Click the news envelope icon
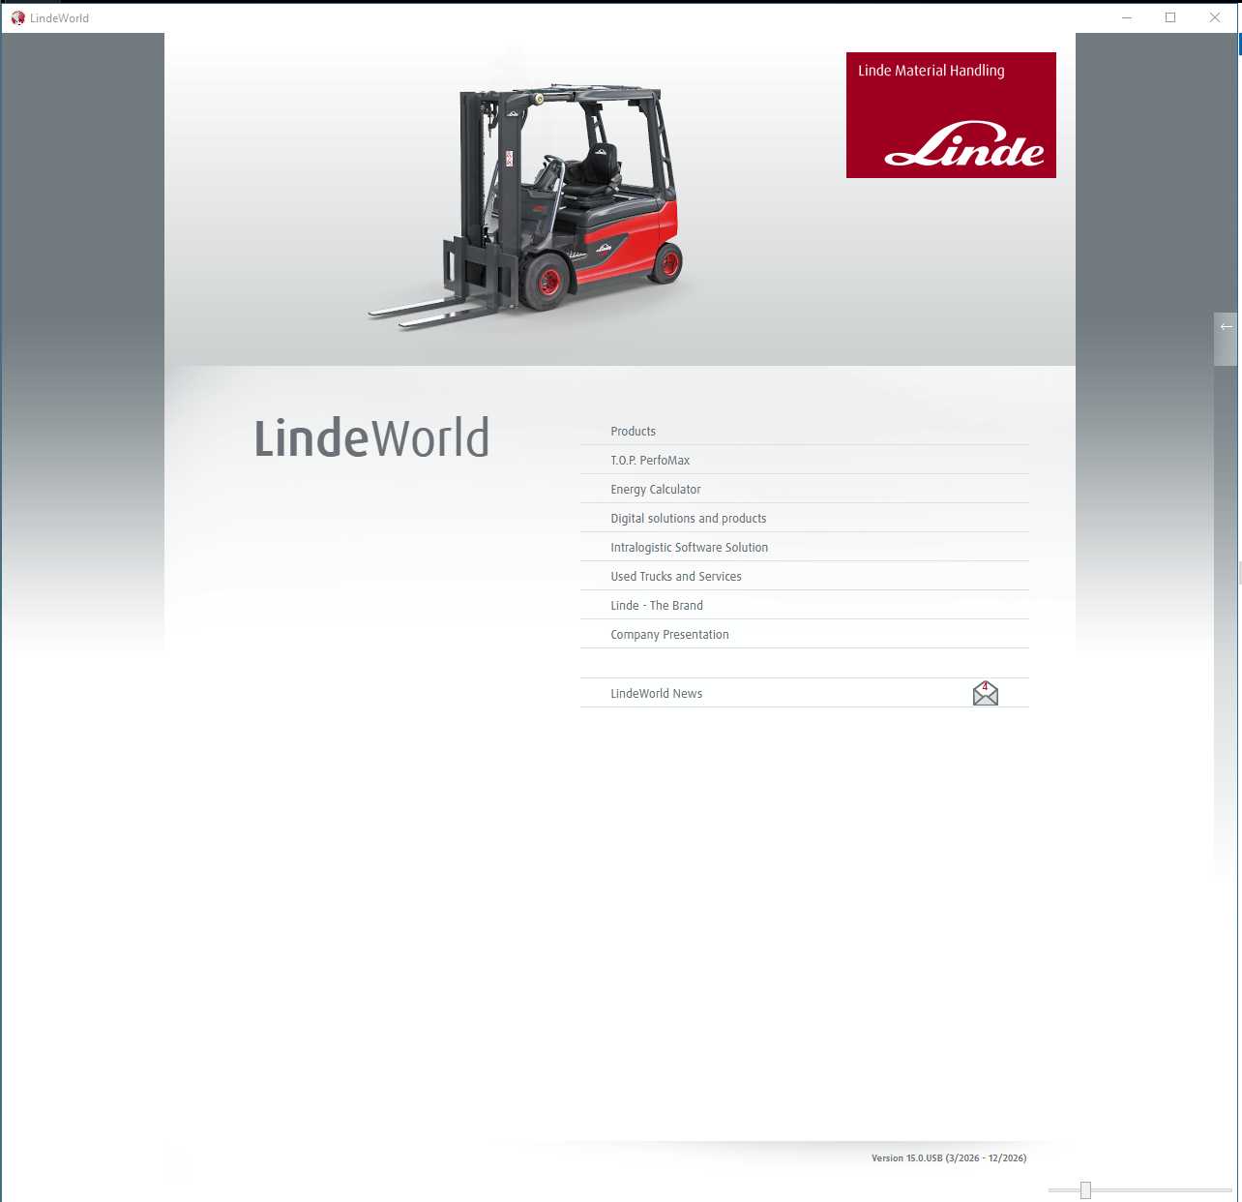Viewport: 1242px width, 1202px height. (986, 693)
